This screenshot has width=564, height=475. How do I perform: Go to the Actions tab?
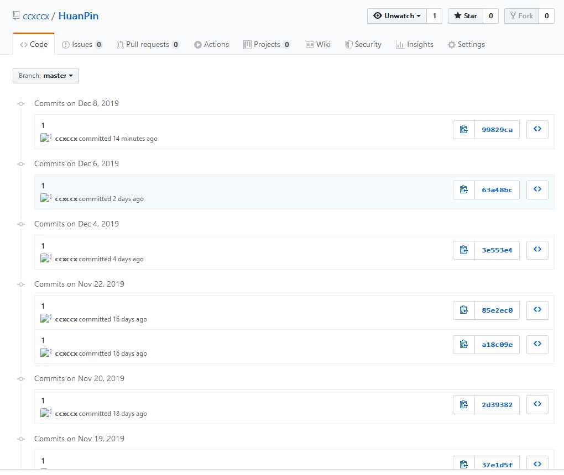[x=211, y=45]
